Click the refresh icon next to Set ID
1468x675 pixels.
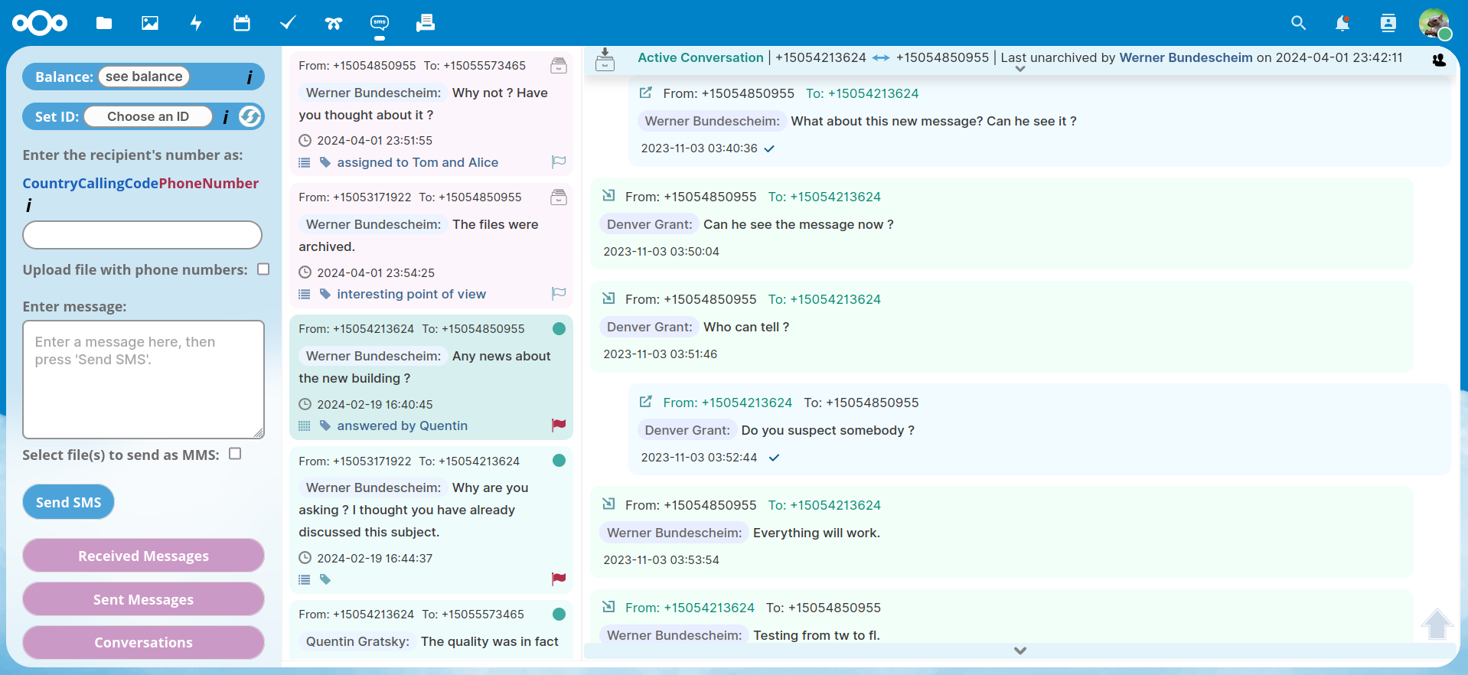click(250, 116)
